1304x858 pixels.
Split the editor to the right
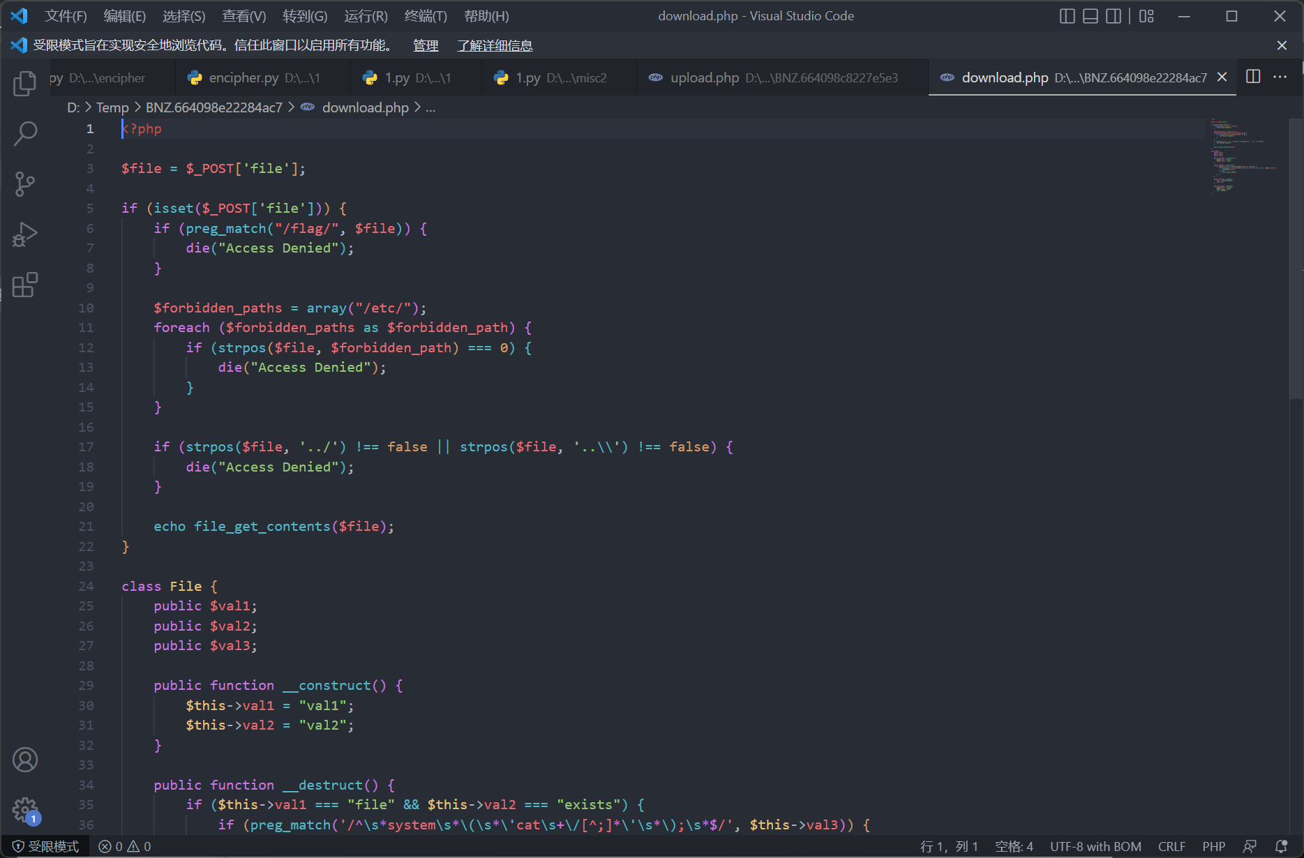tap(1253, 77)
